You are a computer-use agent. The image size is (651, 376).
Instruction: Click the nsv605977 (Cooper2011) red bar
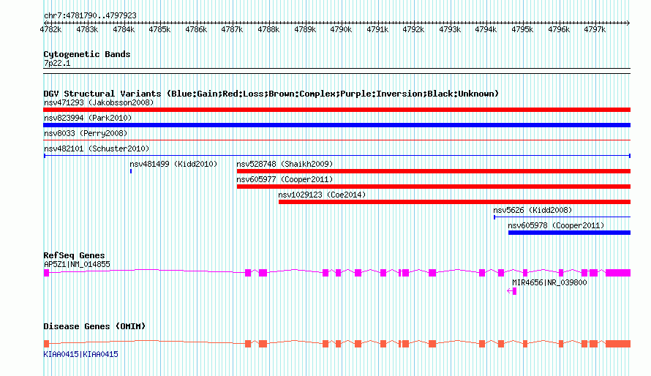pos(434,187)
